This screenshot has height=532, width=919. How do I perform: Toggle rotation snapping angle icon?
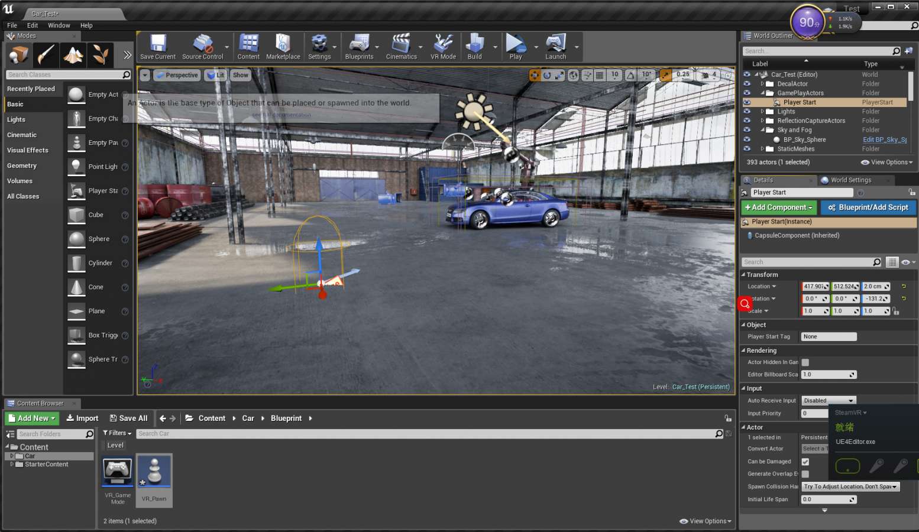630,75
